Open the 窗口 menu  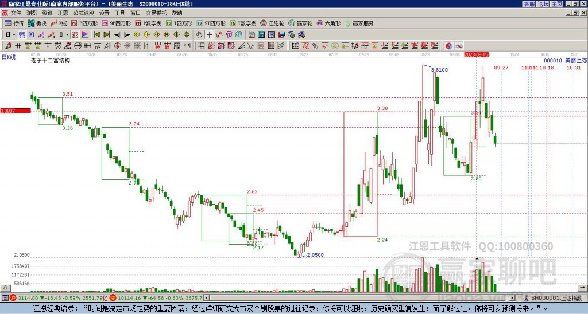(136, 13)
